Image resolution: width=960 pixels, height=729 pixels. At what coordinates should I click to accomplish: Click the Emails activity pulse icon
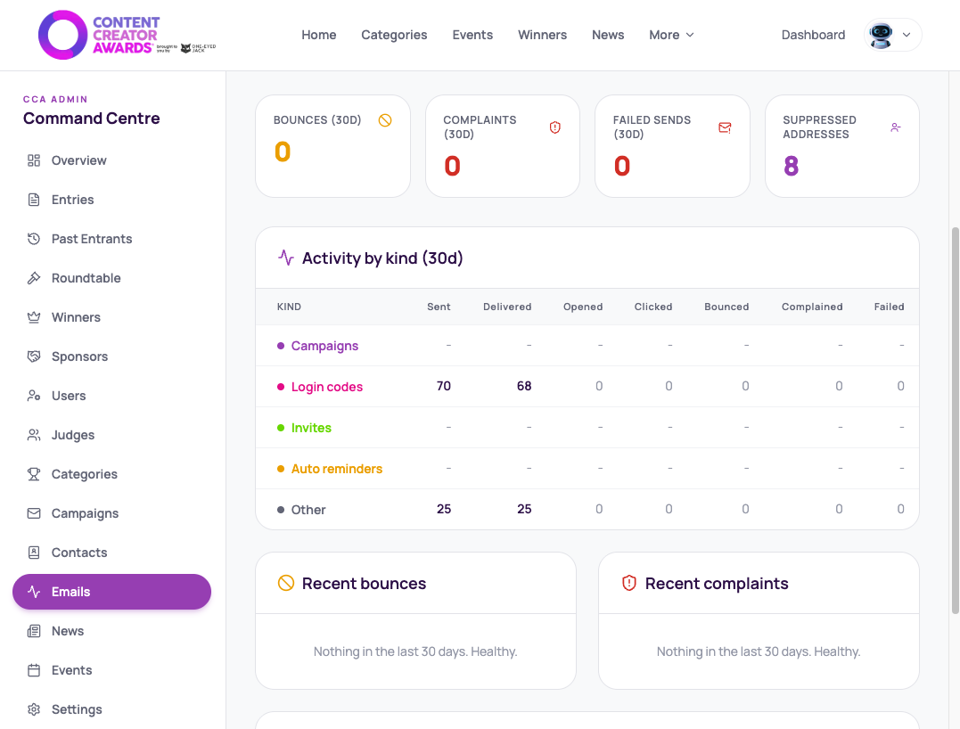click(34, 592)
